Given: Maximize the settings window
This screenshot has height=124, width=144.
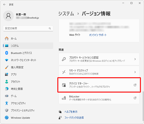Looking at the screenshot, I should coord(131,3).
